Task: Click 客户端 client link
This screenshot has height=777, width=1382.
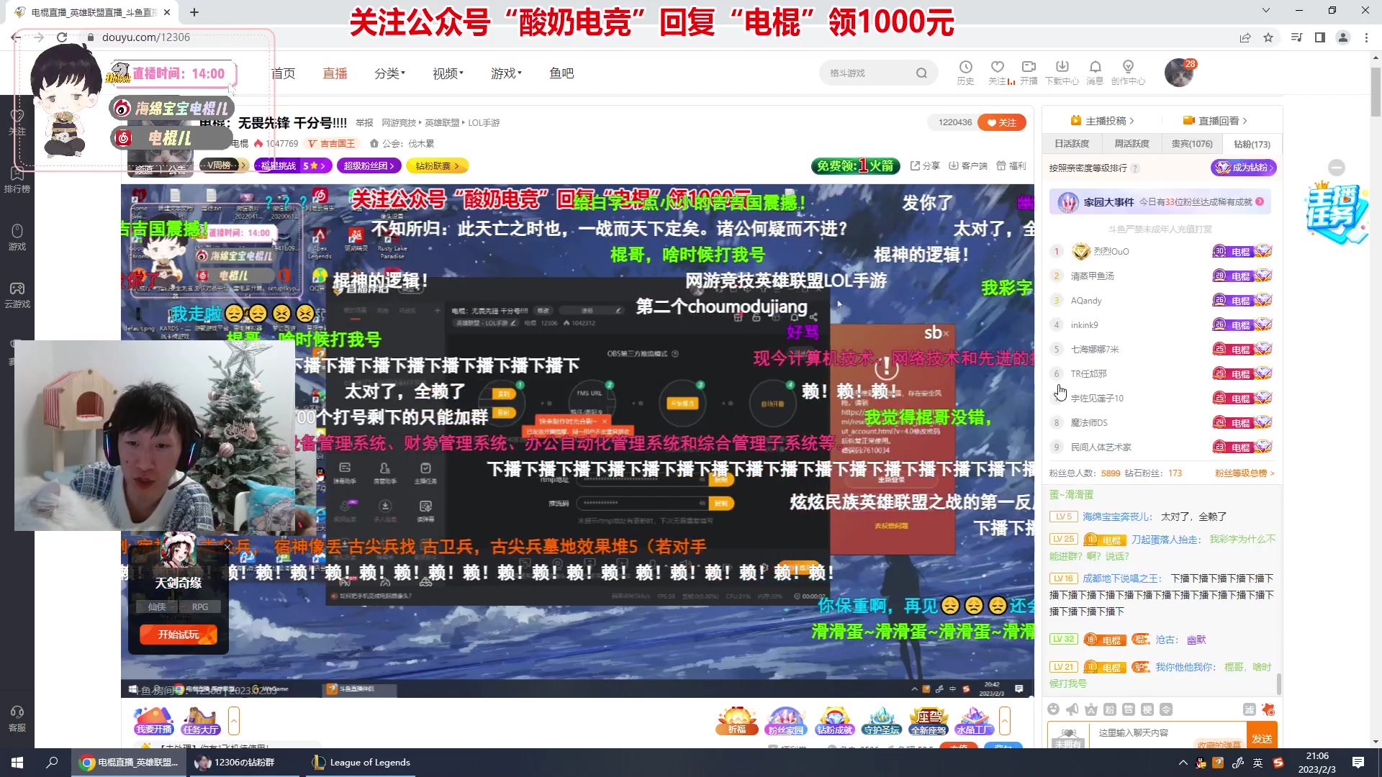Action: 968,165
